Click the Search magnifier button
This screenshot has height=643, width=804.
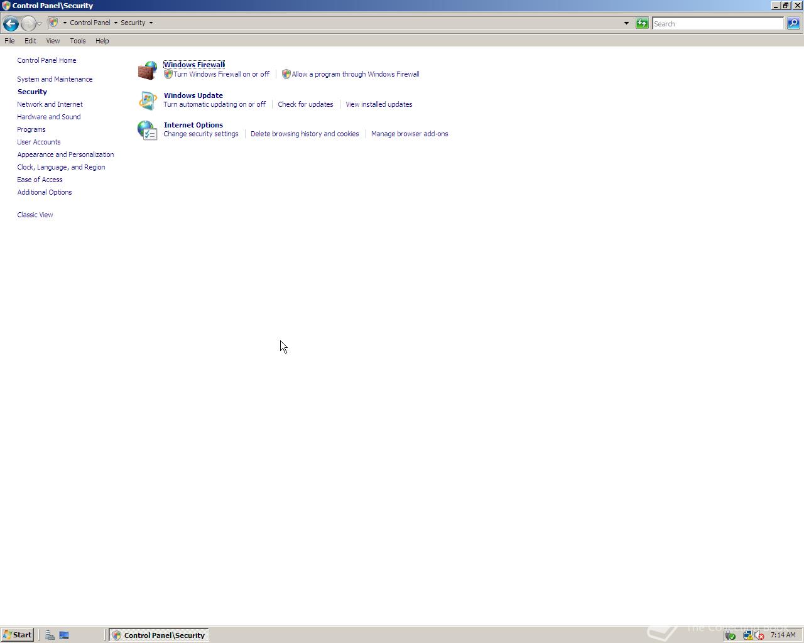pos(793,23)
